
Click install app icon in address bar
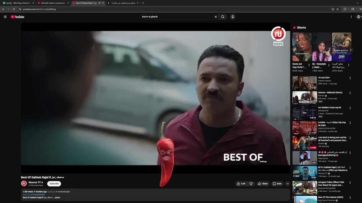(333, 9)
